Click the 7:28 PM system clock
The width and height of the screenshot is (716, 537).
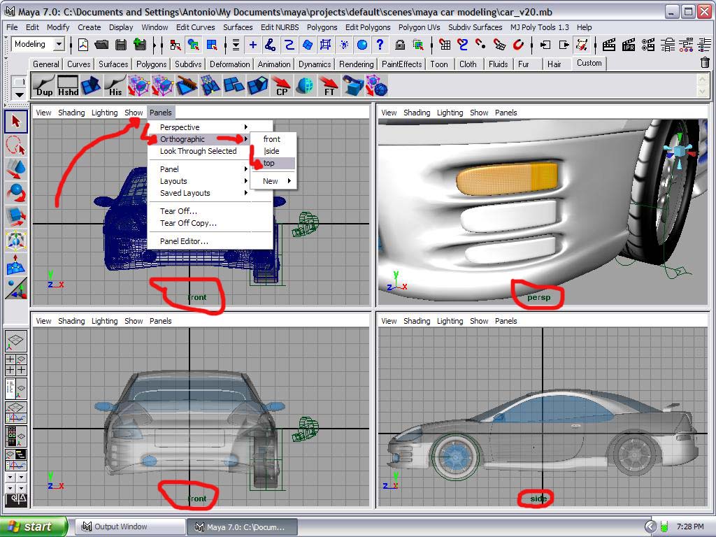point(690,527)
